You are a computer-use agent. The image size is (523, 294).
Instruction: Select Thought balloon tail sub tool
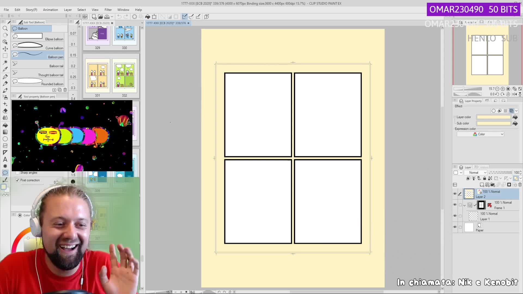click(x=38, y=73)
